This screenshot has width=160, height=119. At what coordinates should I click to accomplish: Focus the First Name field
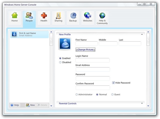click(x=86, y=44)
